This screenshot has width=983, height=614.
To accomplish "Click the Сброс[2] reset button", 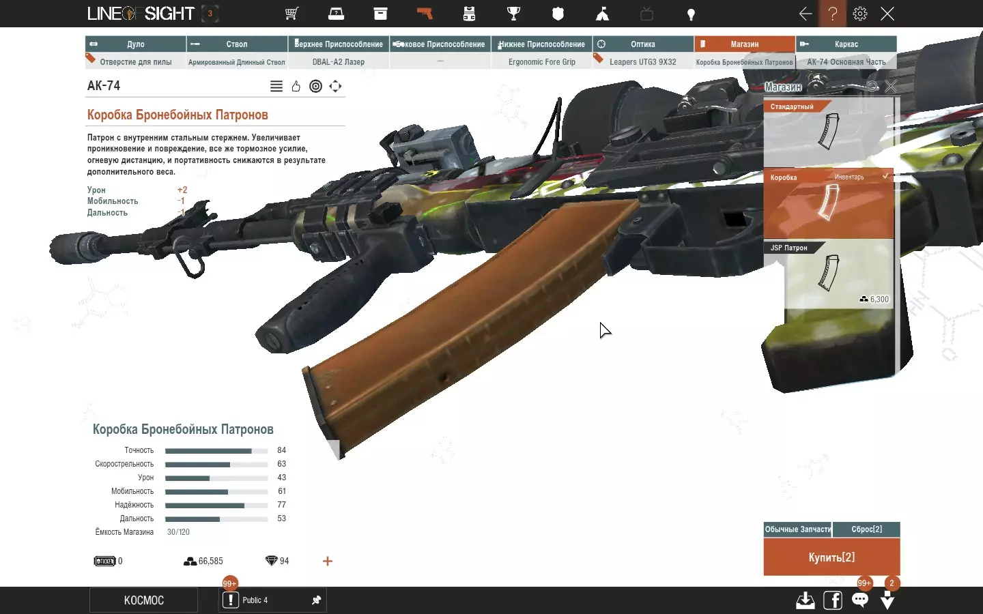I will [x=867, y=529].
